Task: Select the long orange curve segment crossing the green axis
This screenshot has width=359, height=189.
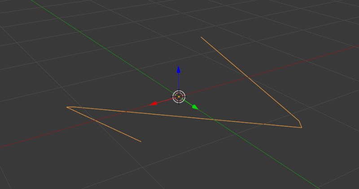Action: (x=184, y=117)
